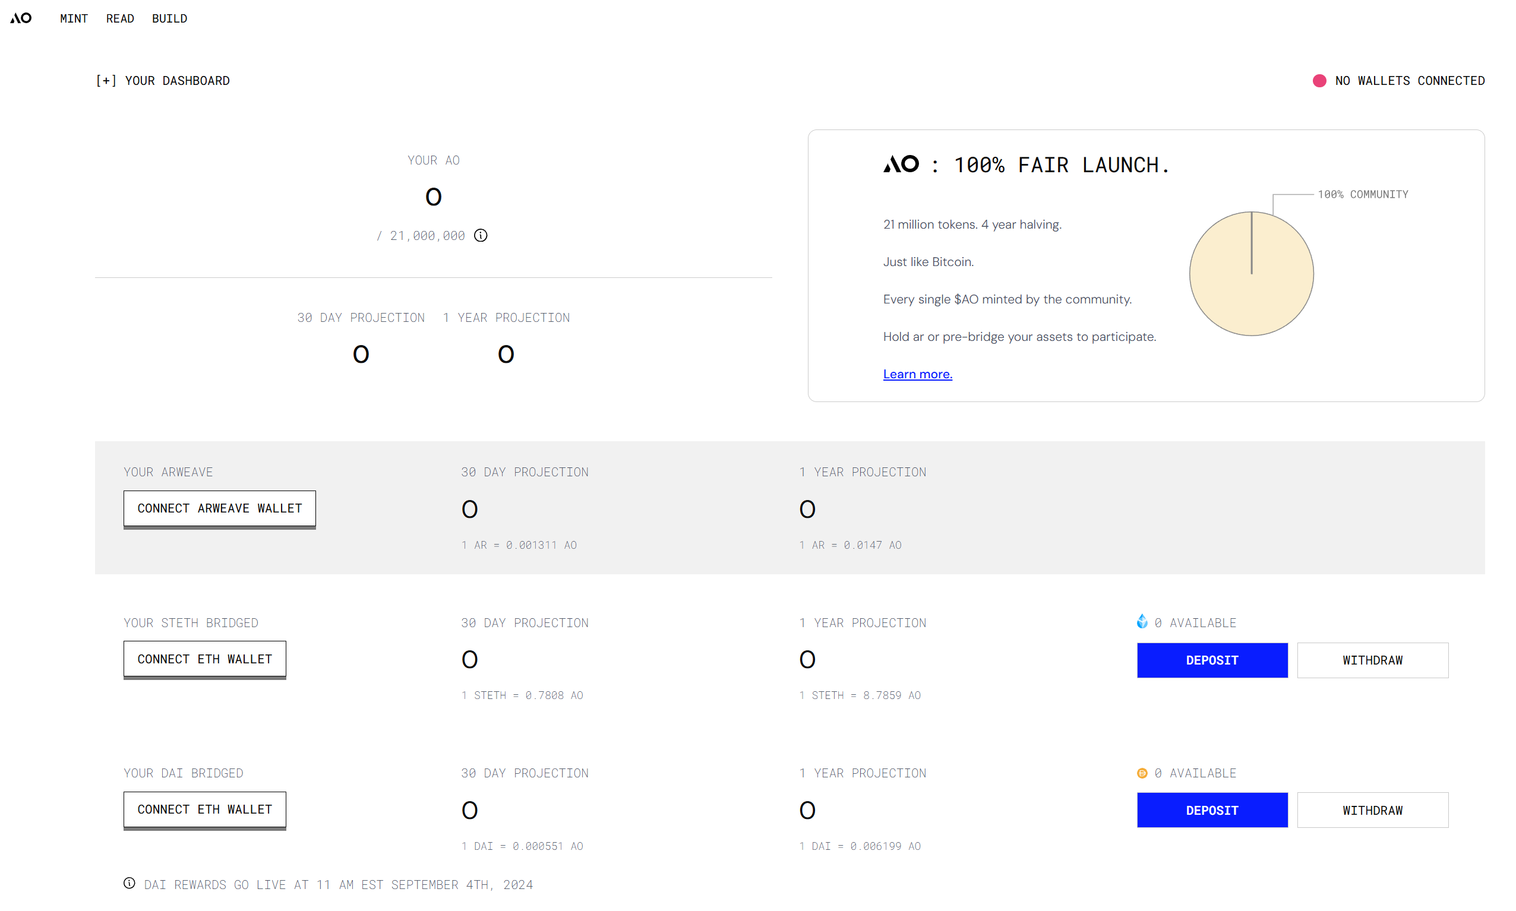
Task: Expand the [+] Your Dashboard section
Action: tap(162, 81)
